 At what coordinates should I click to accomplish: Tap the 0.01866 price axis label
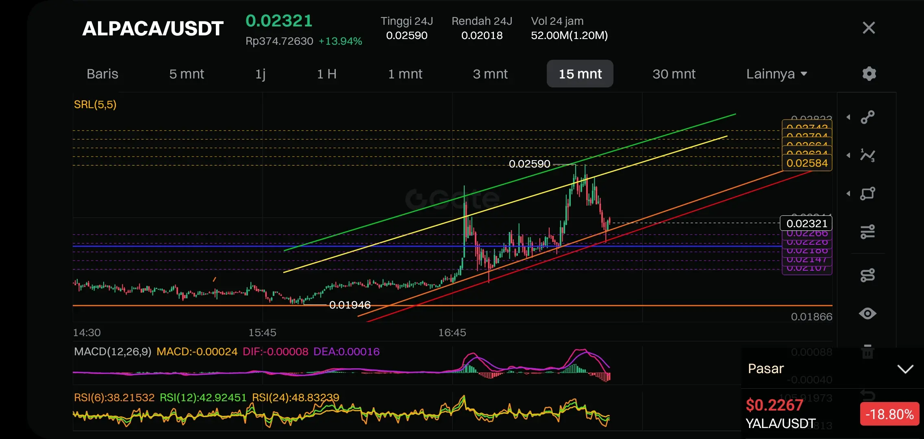[811, 317]
